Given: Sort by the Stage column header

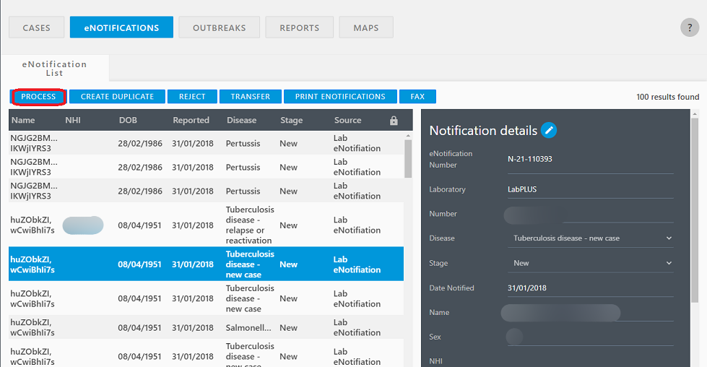Looking at the screenshot, I should tap(292, 121).
